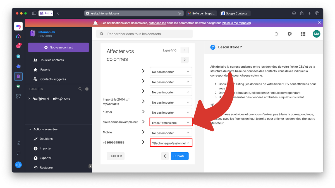Click the my kSuite logo

[x=18, y=26]
